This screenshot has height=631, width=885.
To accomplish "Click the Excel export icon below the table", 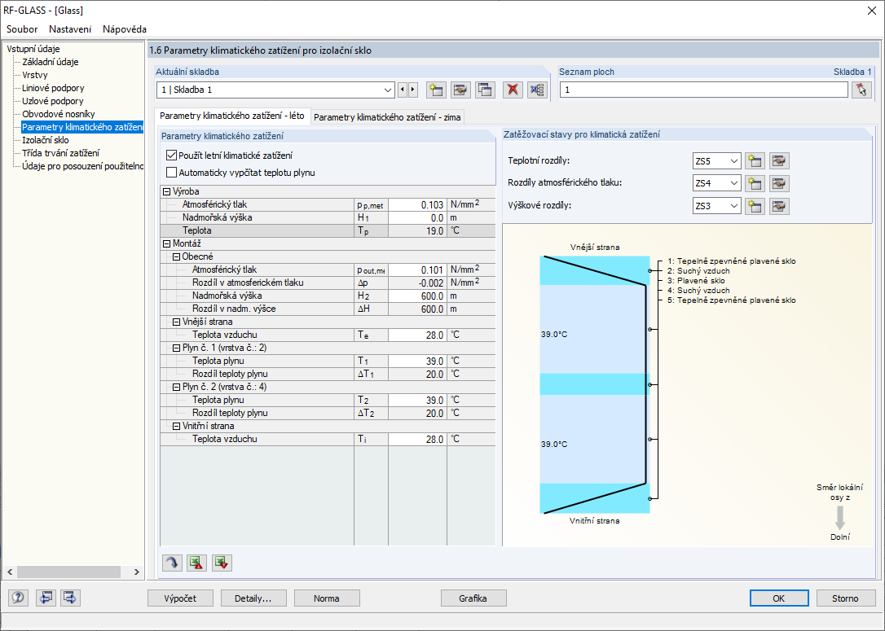I will (x=197, y=563).
